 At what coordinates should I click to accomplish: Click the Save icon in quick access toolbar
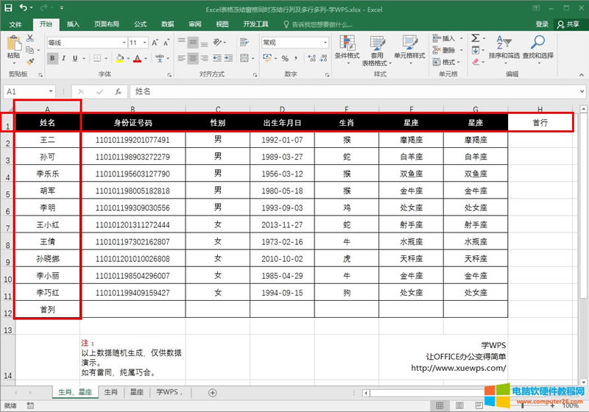tap(9, 9)
